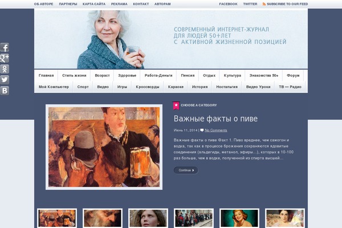Open the КАРТА САЙТА link
The width and height of the screenshot is (342, 228).
pyautogui.click(x=94, y=4)
